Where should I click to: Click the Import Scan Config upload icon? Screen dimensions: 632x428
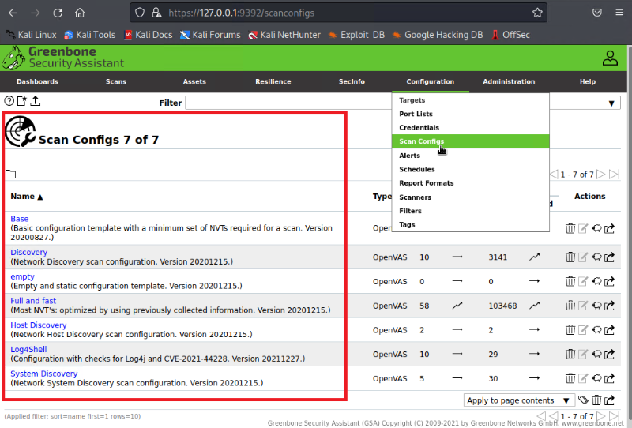coord(36,101)
